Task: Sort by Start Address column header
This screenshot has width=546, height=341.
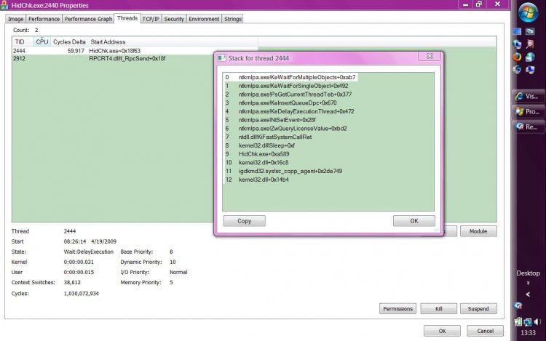Action: 173,41
